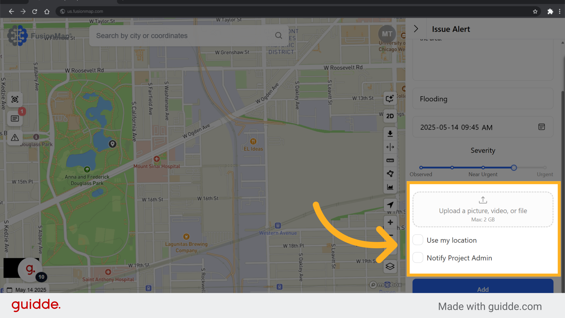
Task: Click the search magnifier icon
Action: pos(278,36)
